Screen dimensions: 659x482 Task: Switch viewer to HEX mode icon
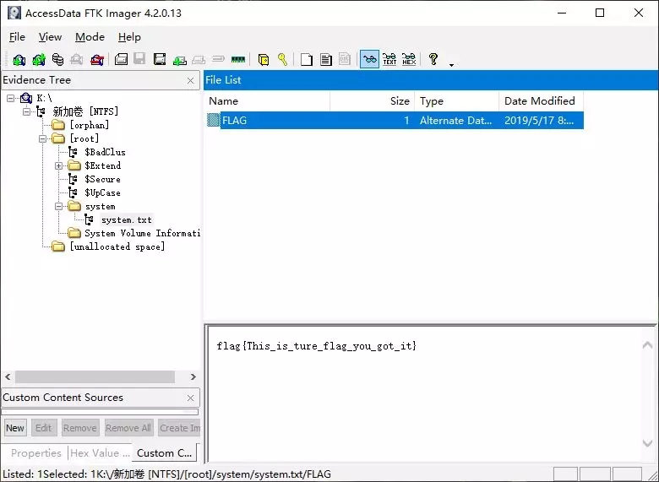[x=409, y=60]
